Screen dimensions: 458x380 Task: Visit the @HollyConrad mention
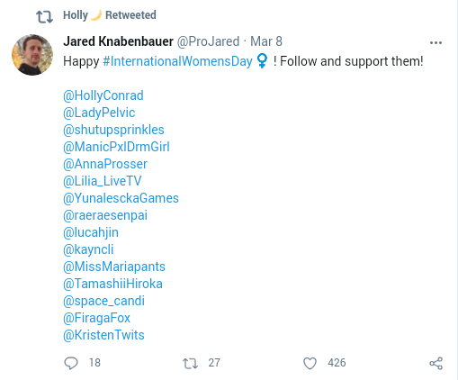[103, 95]
